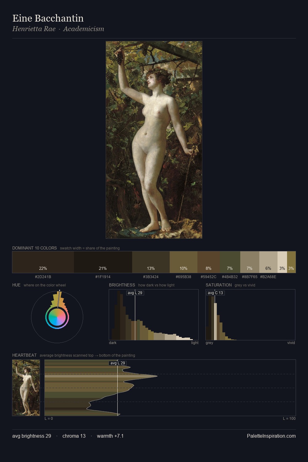Screen dimensions: 308x462
Task: Click hex code label '#4B4B32'
Action: point(230,277)
